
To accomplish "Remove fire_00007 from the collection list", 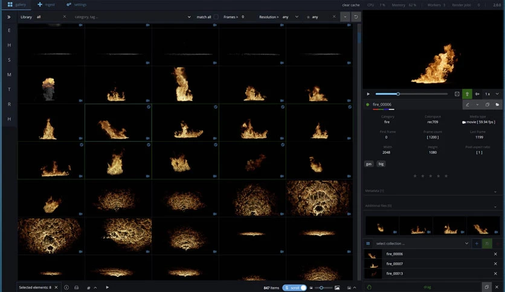I will (495, 264).
